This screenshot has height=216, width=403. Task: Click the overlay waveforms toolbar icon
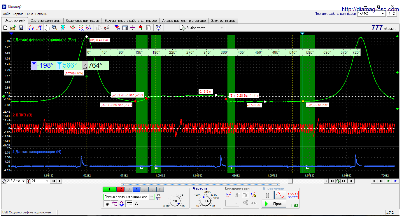73,28
